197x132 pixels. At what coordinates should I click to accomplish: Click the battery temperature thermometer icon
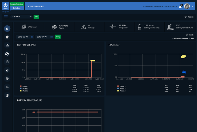pos(170,27)
